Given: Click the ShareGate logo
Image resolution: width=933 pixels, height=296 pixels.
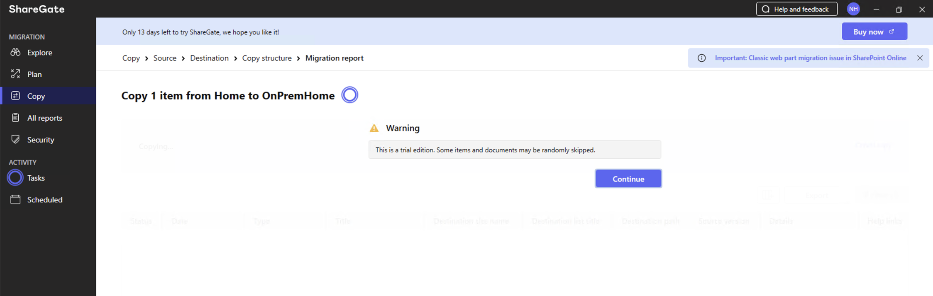Looking at the screenshot, I should point(37,9).
